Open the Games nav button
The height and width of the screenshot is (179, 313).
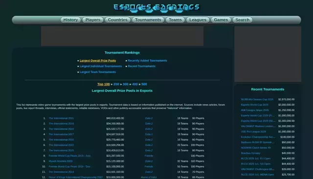click(221, 20)
